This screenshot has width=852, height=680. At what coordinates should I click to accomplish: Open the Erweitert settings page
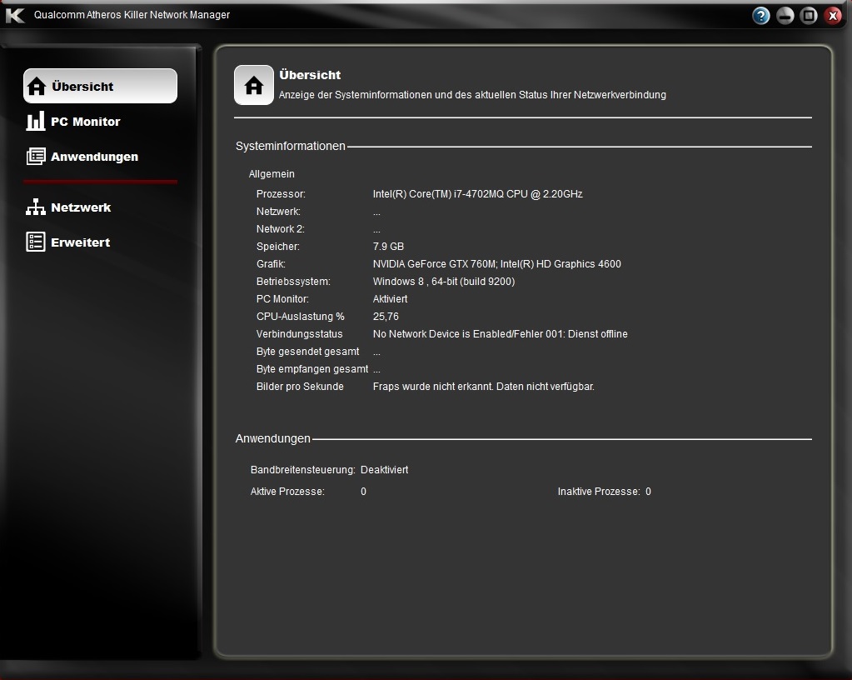[68, 242]
